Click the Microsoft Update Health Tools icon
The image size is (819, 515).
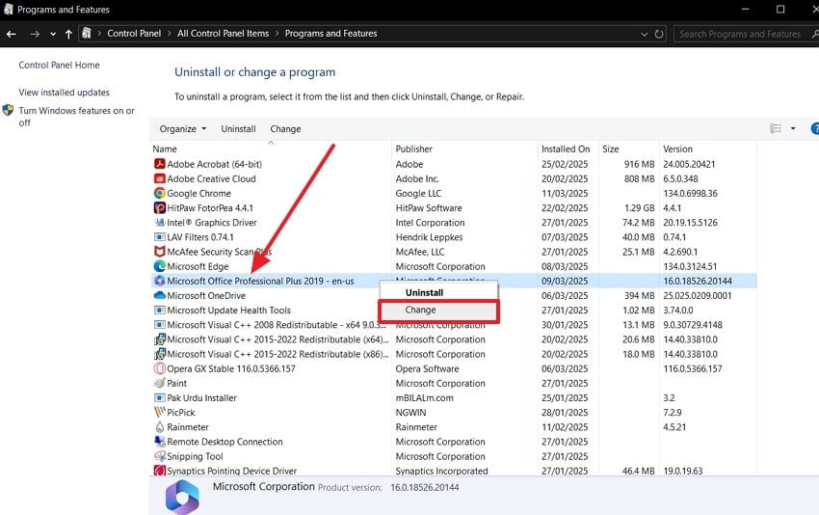point(160,311)
